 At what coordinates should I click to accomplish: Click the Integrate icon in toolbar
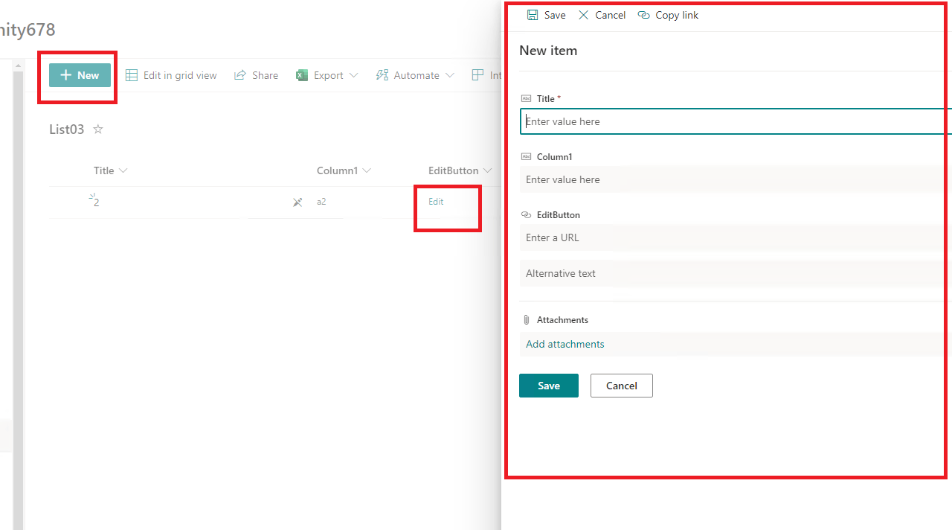tap(477, 75)
